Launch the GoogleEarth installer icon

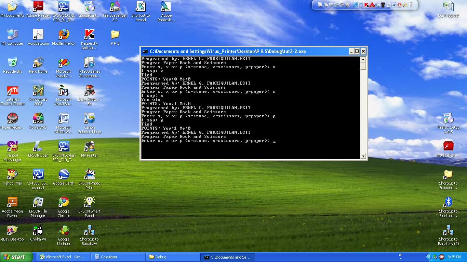(89, 9)
